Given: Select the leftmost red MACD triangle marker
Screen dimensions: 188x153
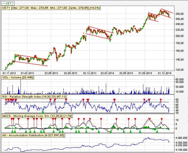Looking at the screenshot, I should [x=12, y=119].
